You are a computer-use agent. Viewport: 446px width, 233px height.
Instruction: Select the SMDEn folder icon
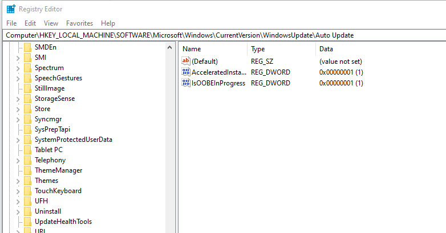coord(27,47)
